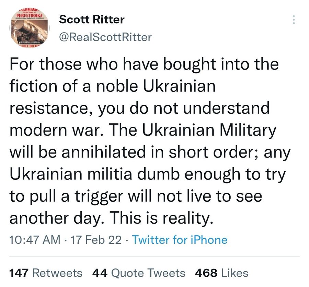Select the words 'modern war' in the tweet

54,130
